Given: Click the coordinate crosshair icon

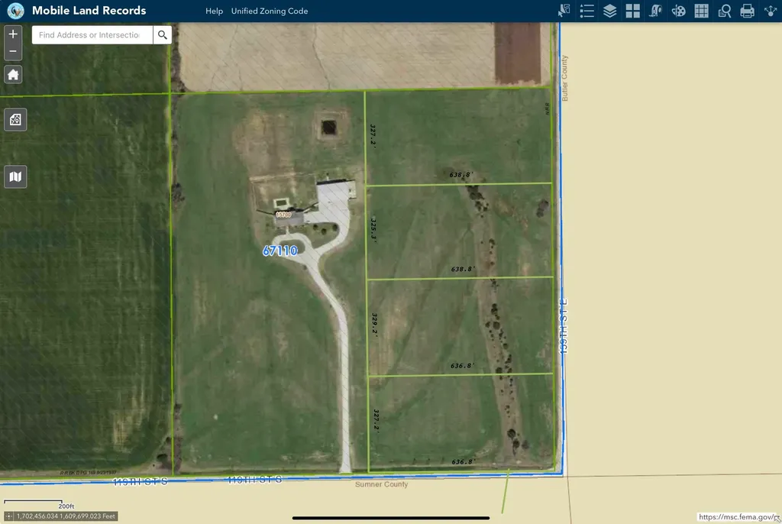Looking at the screenshot, I should [x=8, y=516].
